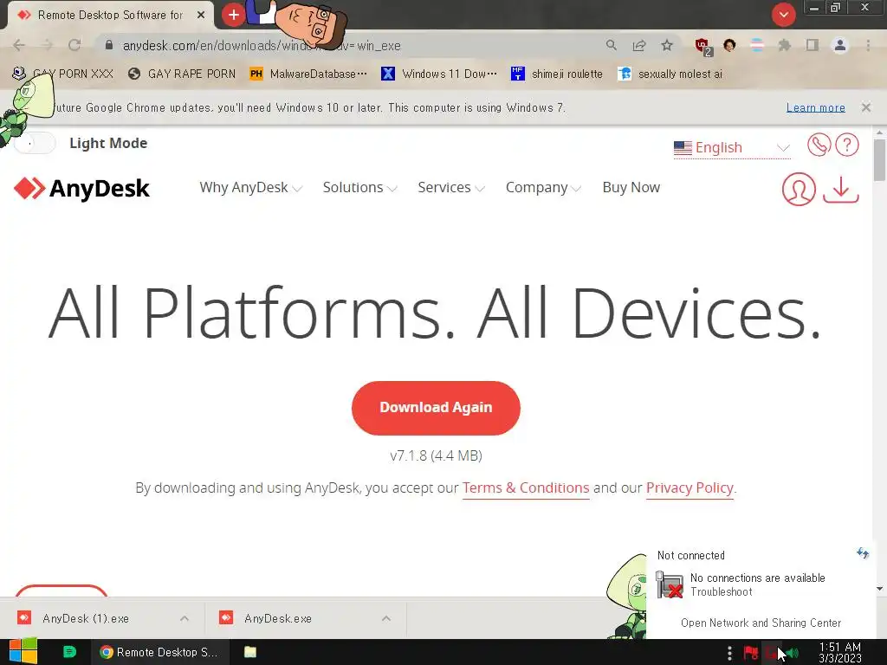The height and width of the screenshot is (665, 887).
Task: Open the Buy Now menu item
Action: click(631, 188)
